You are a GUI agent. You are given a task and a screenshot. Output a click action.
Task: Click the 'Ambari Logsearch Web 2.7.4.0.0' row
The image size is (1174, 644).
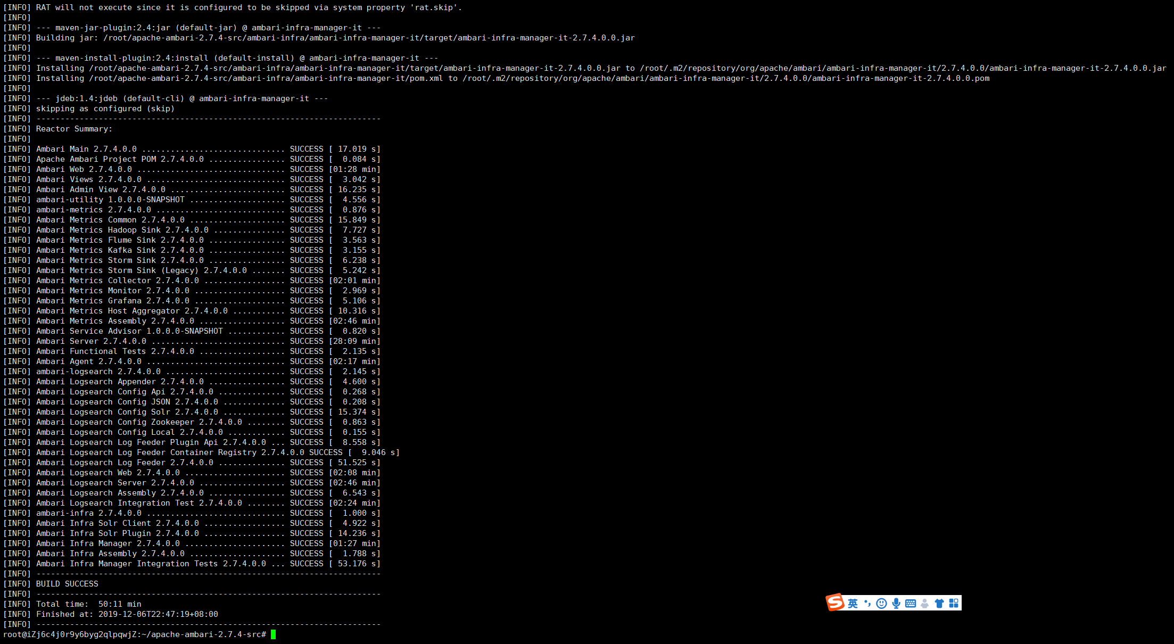pyautogui.click(x=192, y=473)
